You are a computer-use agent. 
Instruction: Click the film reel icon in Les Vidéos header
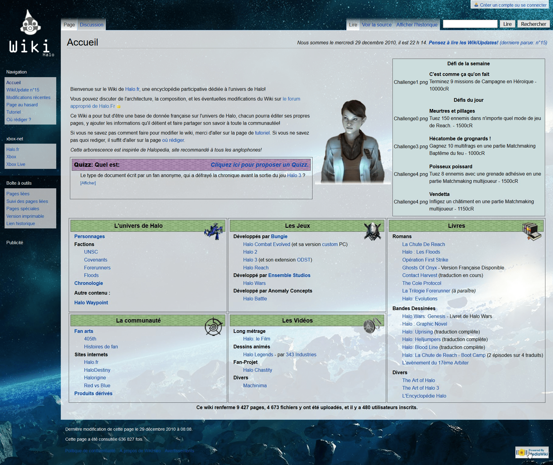pyautogui.click(x=372, y=326)
